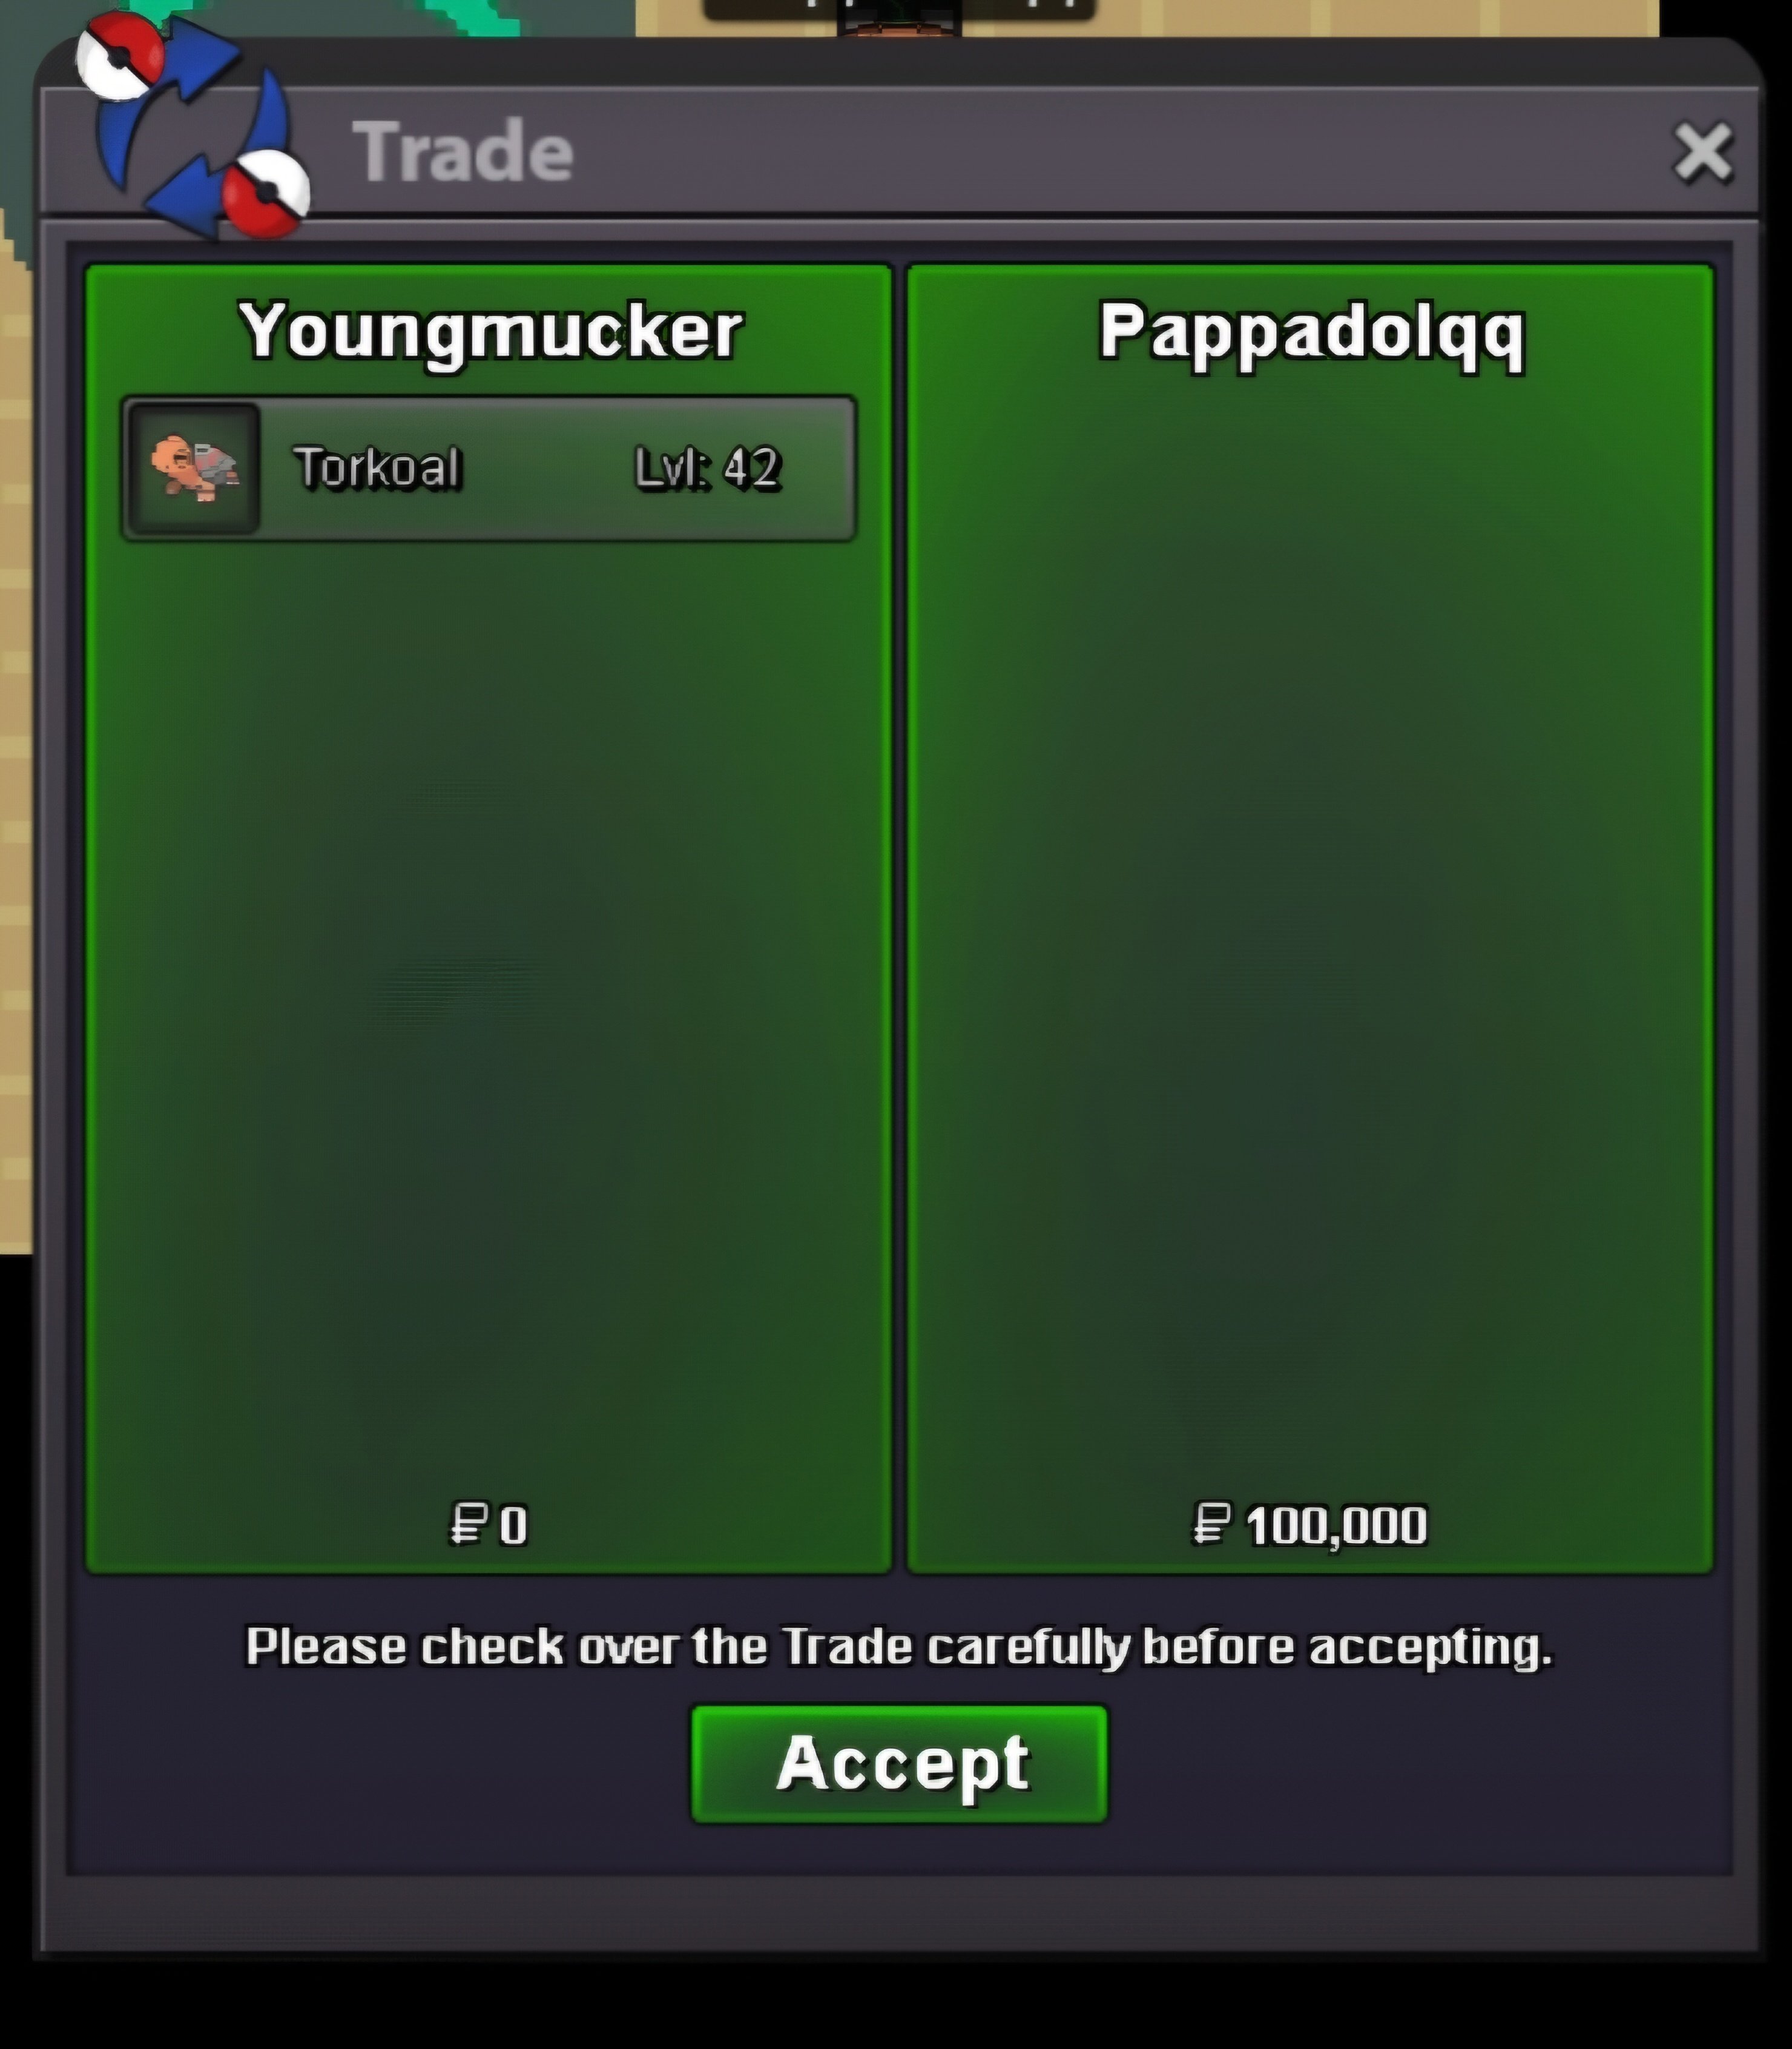Click the player name tag above the window
This screenshot has height=2049, width=1792.
click(x=899, y=9)
